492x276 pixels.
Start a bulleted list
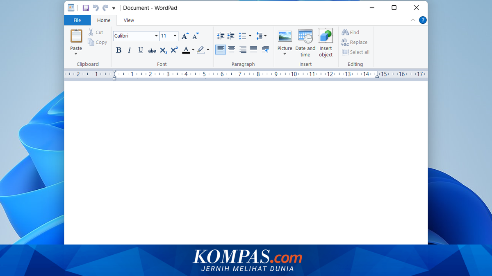tap(243, 36)
